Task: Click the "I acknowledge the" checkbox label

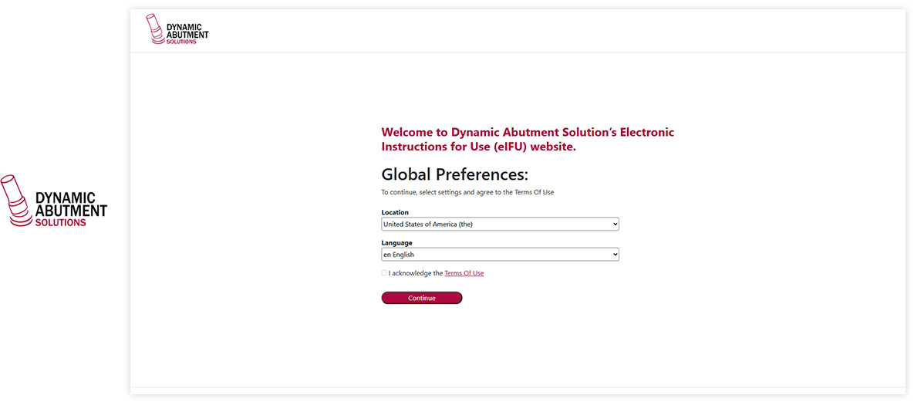Action: (416, 273)
